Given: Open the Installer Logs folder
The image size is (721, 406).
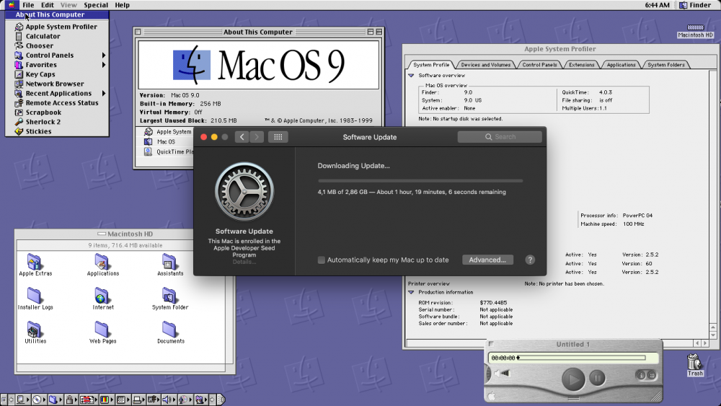Looking at the screenshot, I should [35, 299].
